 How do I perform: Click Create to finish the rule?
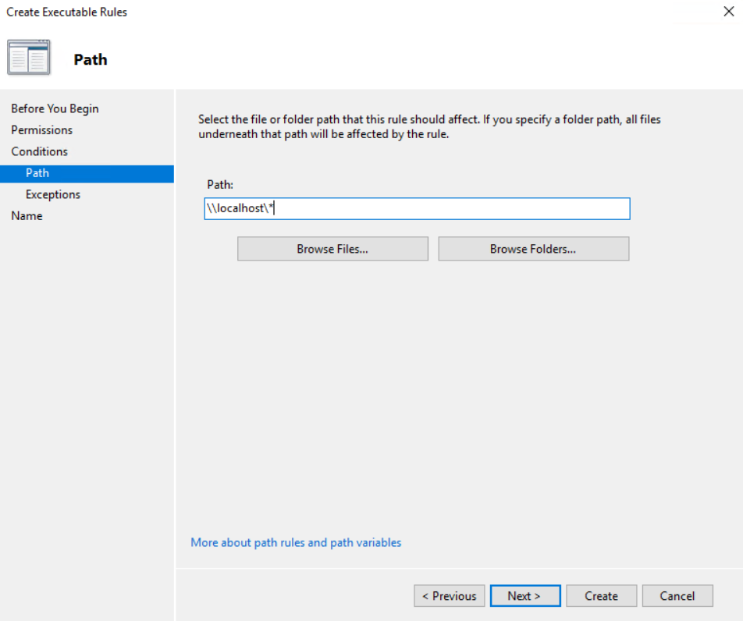click(x=601, y=596)
